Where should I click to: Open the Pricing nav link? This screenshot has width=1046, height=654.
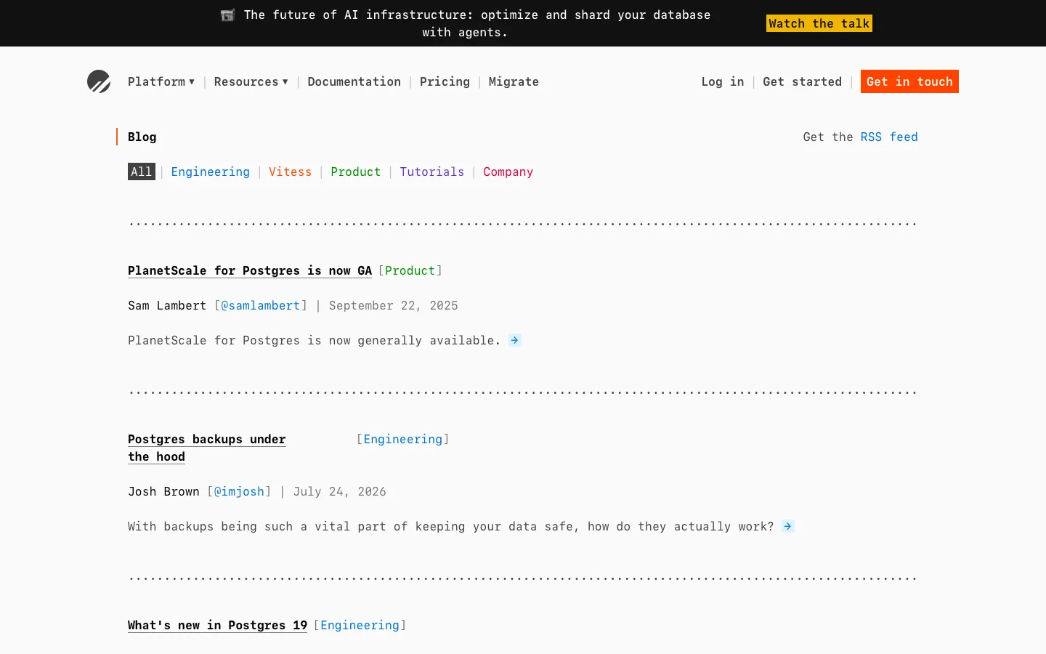[445, 81]
